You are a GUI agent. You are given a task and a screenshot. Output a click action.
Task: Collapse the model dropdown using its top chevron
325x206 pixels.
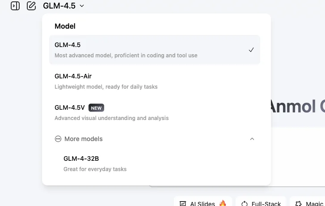pos(82,6)
